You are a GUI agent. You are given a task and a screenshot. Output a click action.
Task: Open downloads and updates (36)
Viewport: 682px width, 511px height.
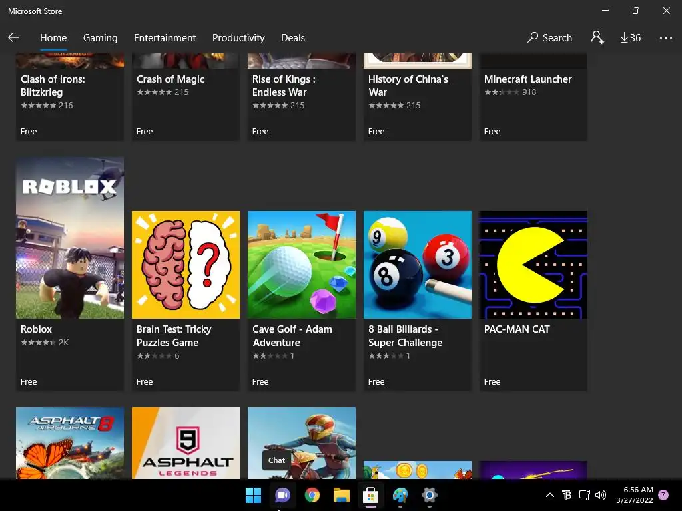coord(631,38)
